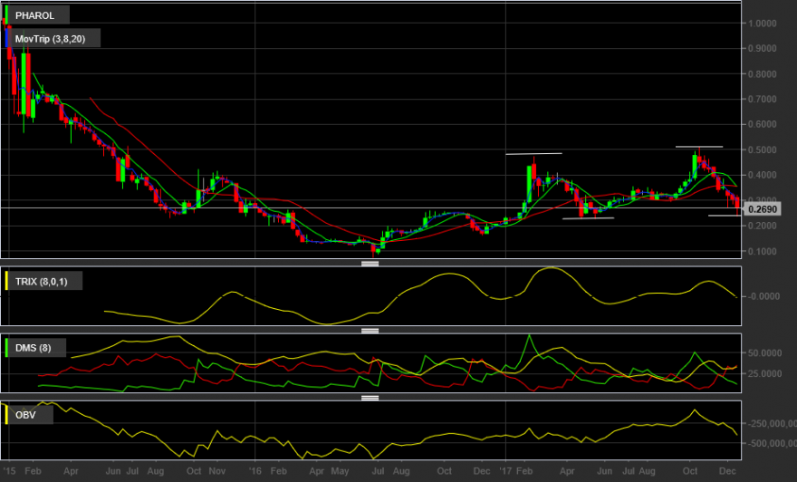Click the 50.0000 level on DMS axis
The height and width of the screenshot is (482, 797).
coord(764,352)
